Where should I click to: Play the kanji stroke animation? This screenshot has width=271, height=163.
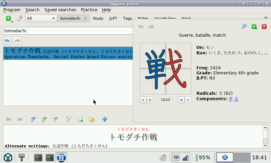[143, 100]
